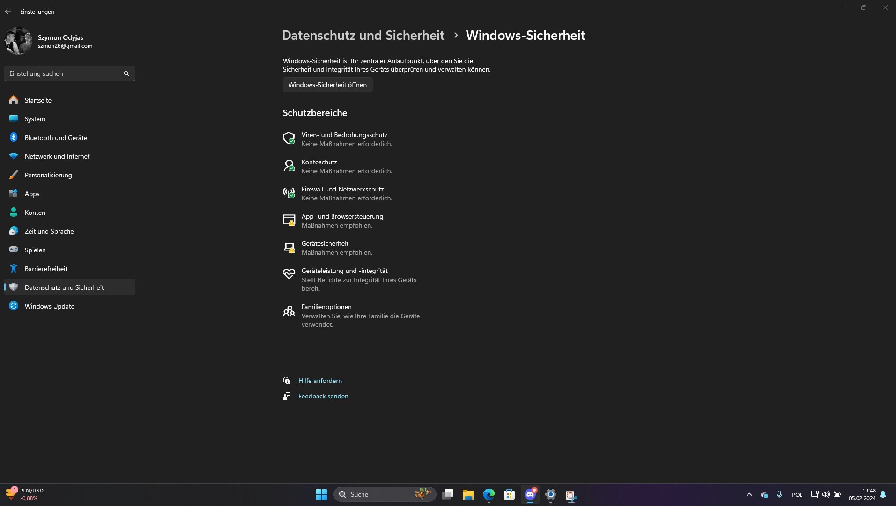Click the Startseite home icon
Image resolution: width=896 pixels, height=507 pixels.
click(14, 100)
